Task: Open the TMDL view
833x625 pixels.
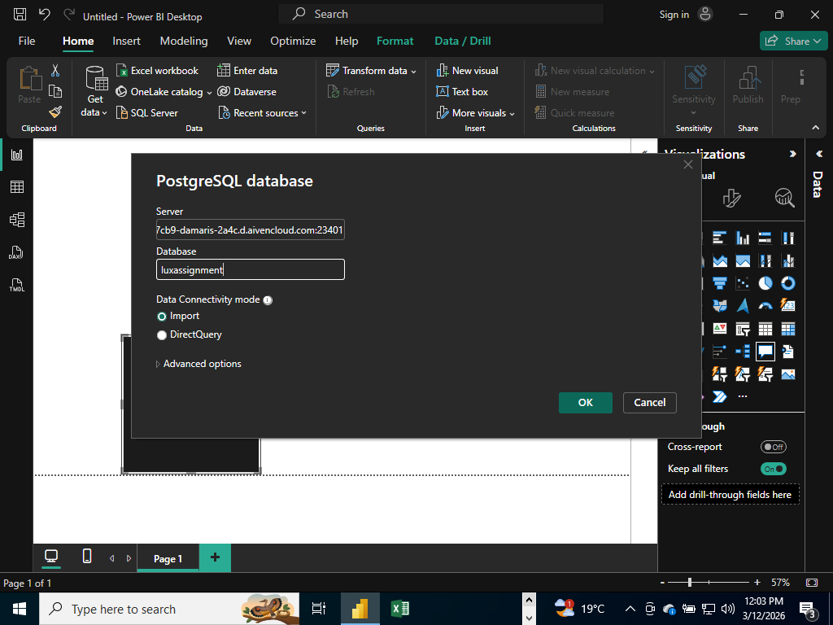Action: (17, 286)
